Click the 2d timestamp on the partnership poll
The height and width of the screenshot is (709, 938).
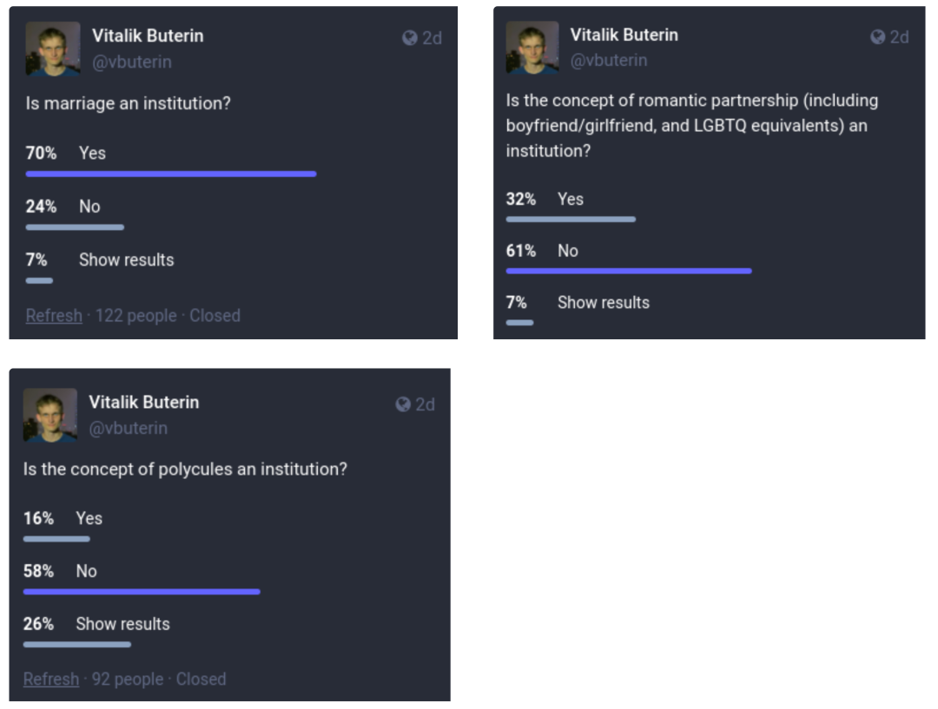tap(900, 37)
